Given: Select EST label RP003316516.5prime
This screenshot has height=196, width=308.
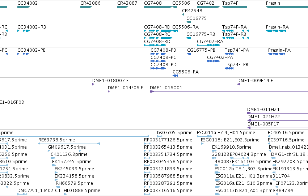Looking at the screenshot, I should 168,191.
